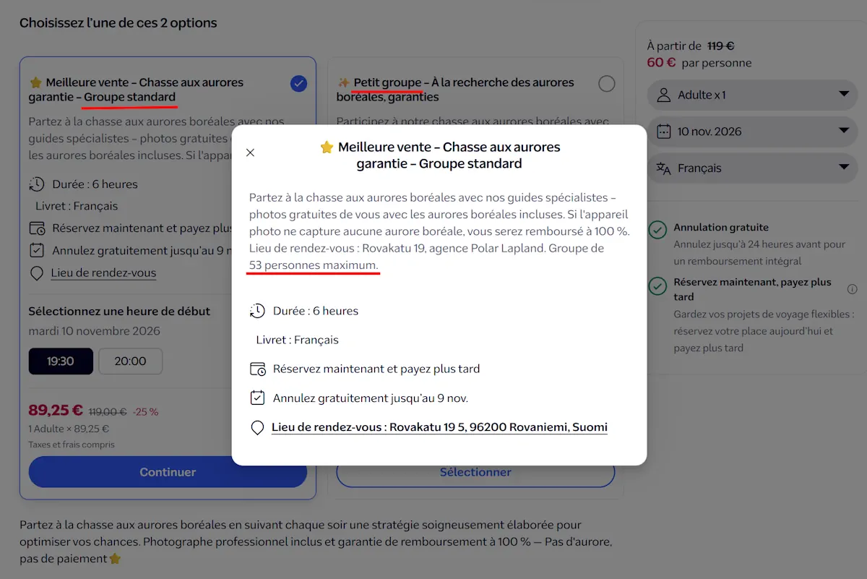The height and width of the screenshot is (579, 867).
Task: Click the Sélectionner button for Petit groupe
Action: point(475,473)
